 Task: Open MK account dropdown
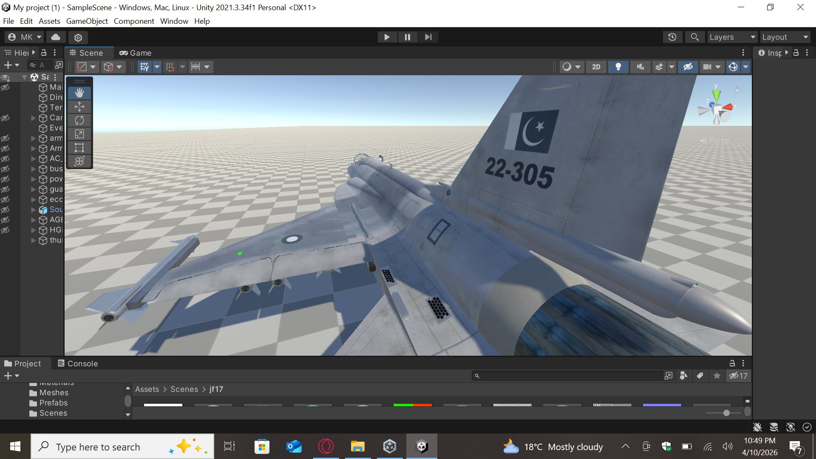pyautogui.click(x=24, y=37)
